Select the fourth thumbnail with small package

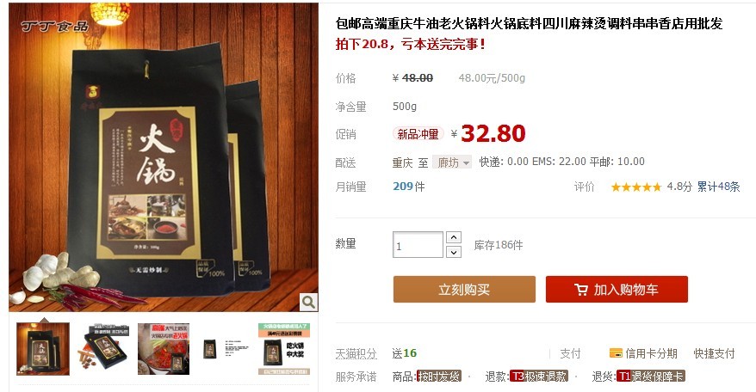224,349
